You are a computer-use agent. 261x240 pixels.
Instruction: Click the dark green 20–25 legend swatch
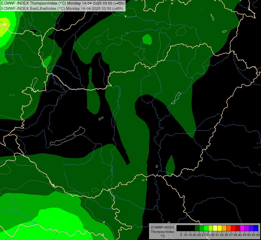(197, 228)
